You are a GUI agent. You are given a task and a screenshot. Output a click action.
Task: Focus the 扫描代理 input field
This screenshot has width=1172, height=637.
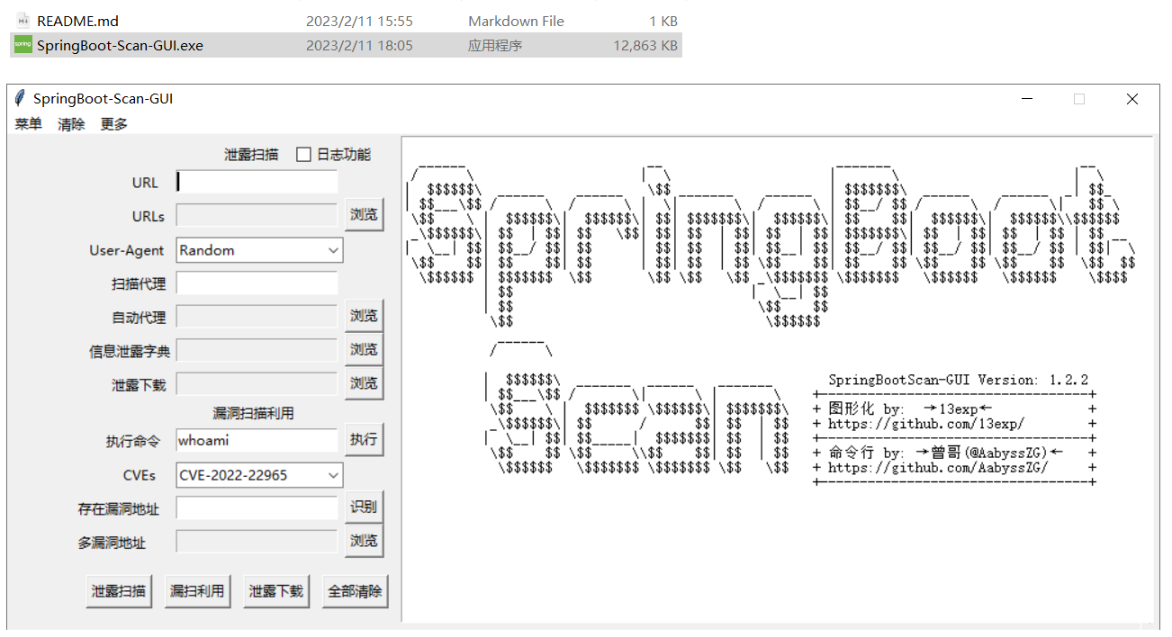pyautogui.click(x=257, y=283)
